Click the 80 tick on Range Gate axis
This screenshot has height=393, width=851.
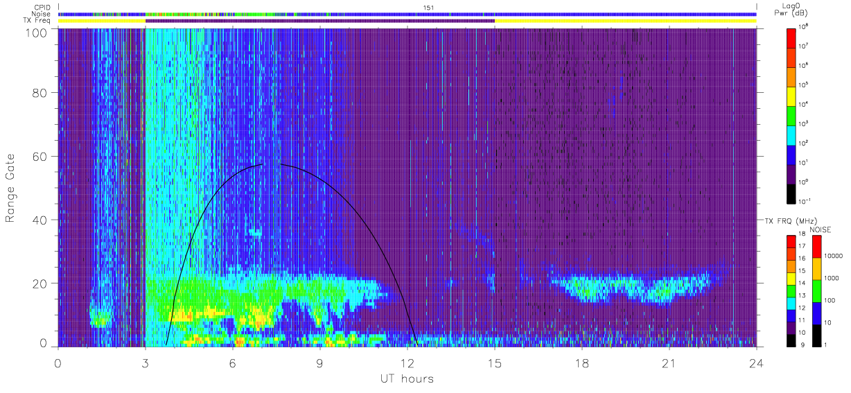[x=39, y=92]
